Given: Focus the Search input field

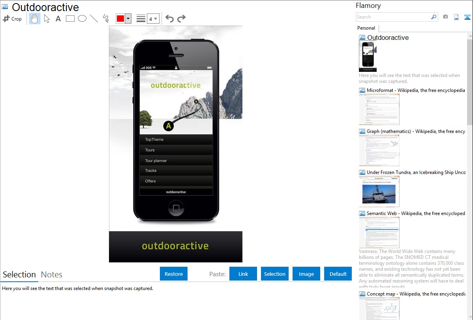Looking at the screenshot, I should 393,17.
